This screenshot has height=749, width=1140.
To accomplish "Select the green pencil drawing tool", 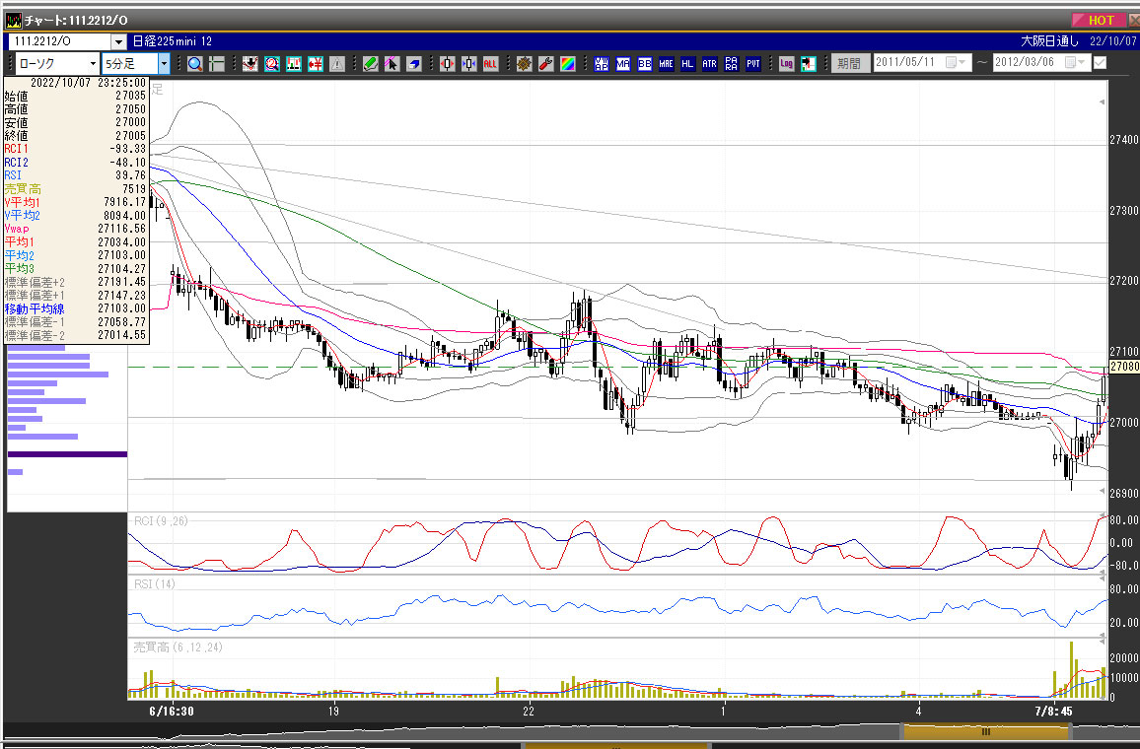I will click(x=371, y=64).
